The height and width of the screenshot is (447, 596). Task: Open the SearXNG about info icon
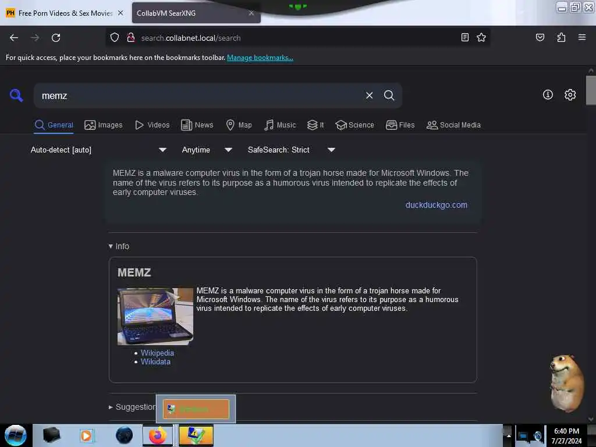pos(548,95)
